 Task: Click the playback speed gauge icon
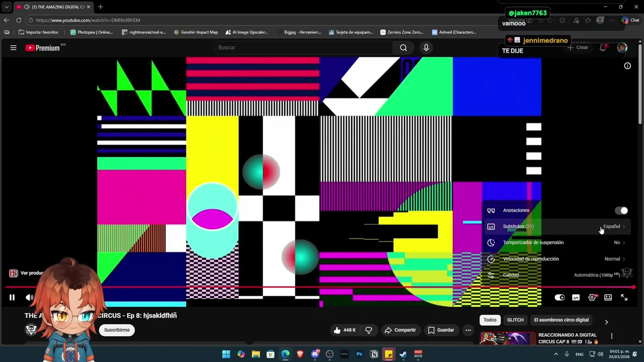(x=491, y=259)
